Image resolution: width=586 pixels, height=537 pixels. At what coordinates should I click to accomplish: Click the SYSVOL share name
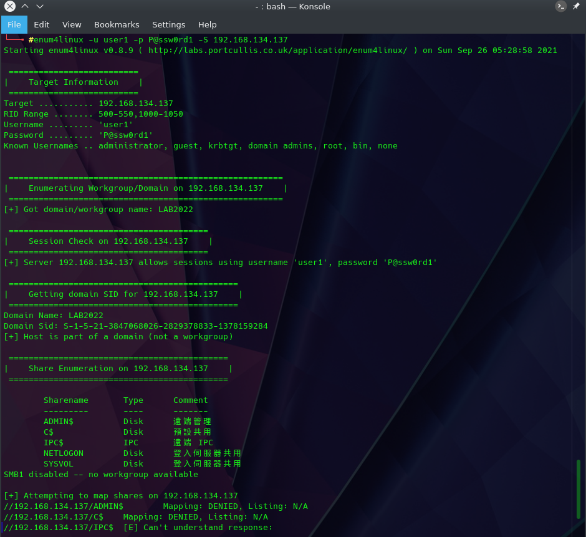[x=59, y=463]
